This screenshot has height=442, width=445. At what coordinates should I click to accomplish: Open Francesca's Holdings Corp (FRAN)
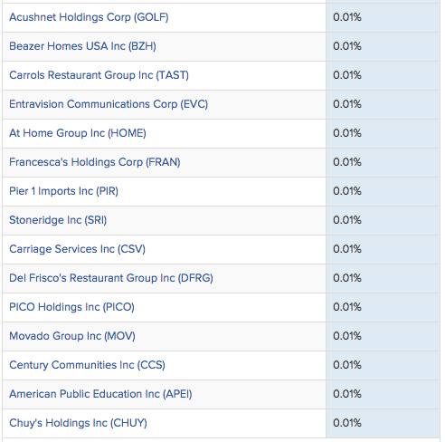pos(95,162)
